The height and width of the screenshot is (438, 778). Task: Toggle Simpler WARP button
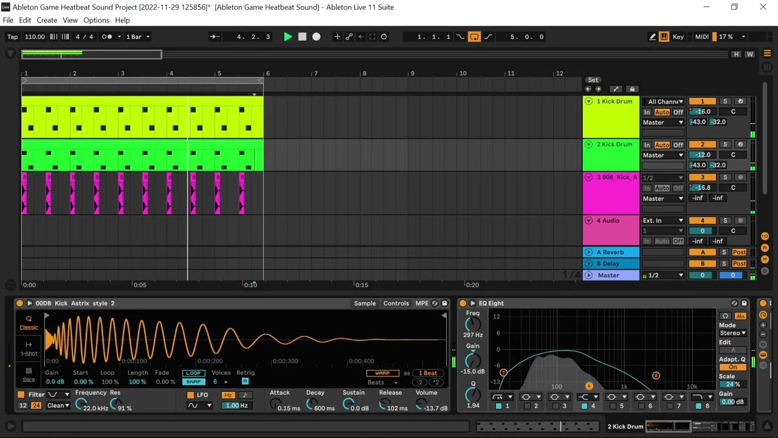(x=383, y=373)
